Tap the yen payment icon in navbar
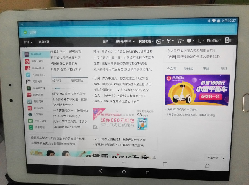 (x=169, y=41)
